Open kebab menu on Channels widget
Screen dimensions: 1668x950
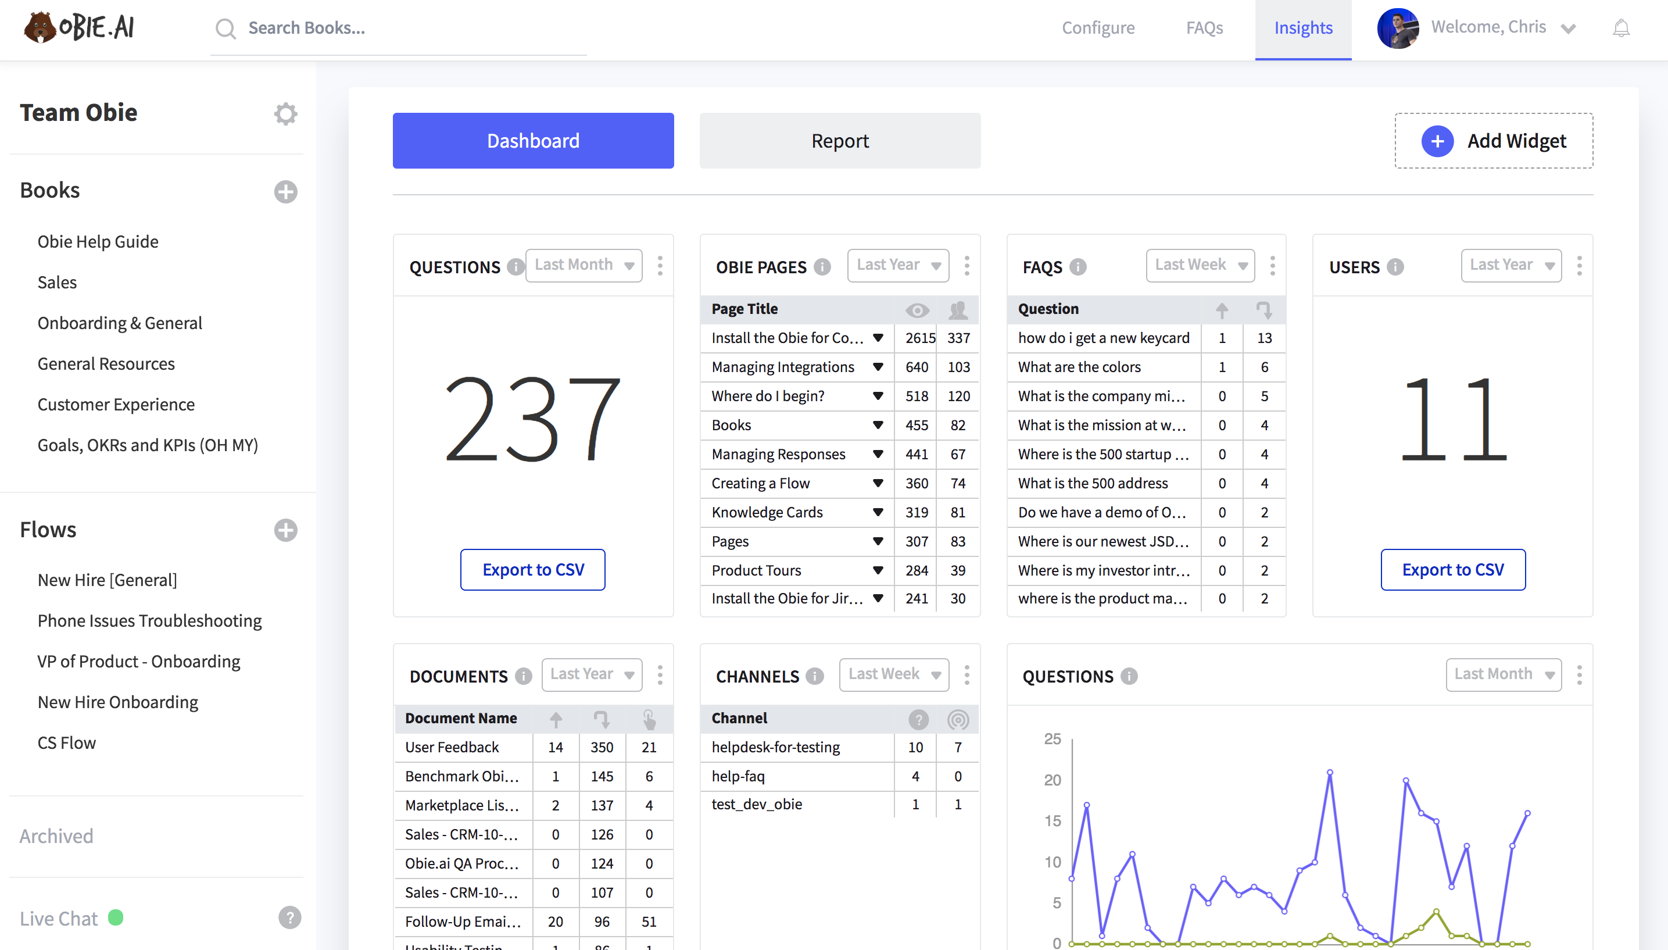click(x=967, y=674)
